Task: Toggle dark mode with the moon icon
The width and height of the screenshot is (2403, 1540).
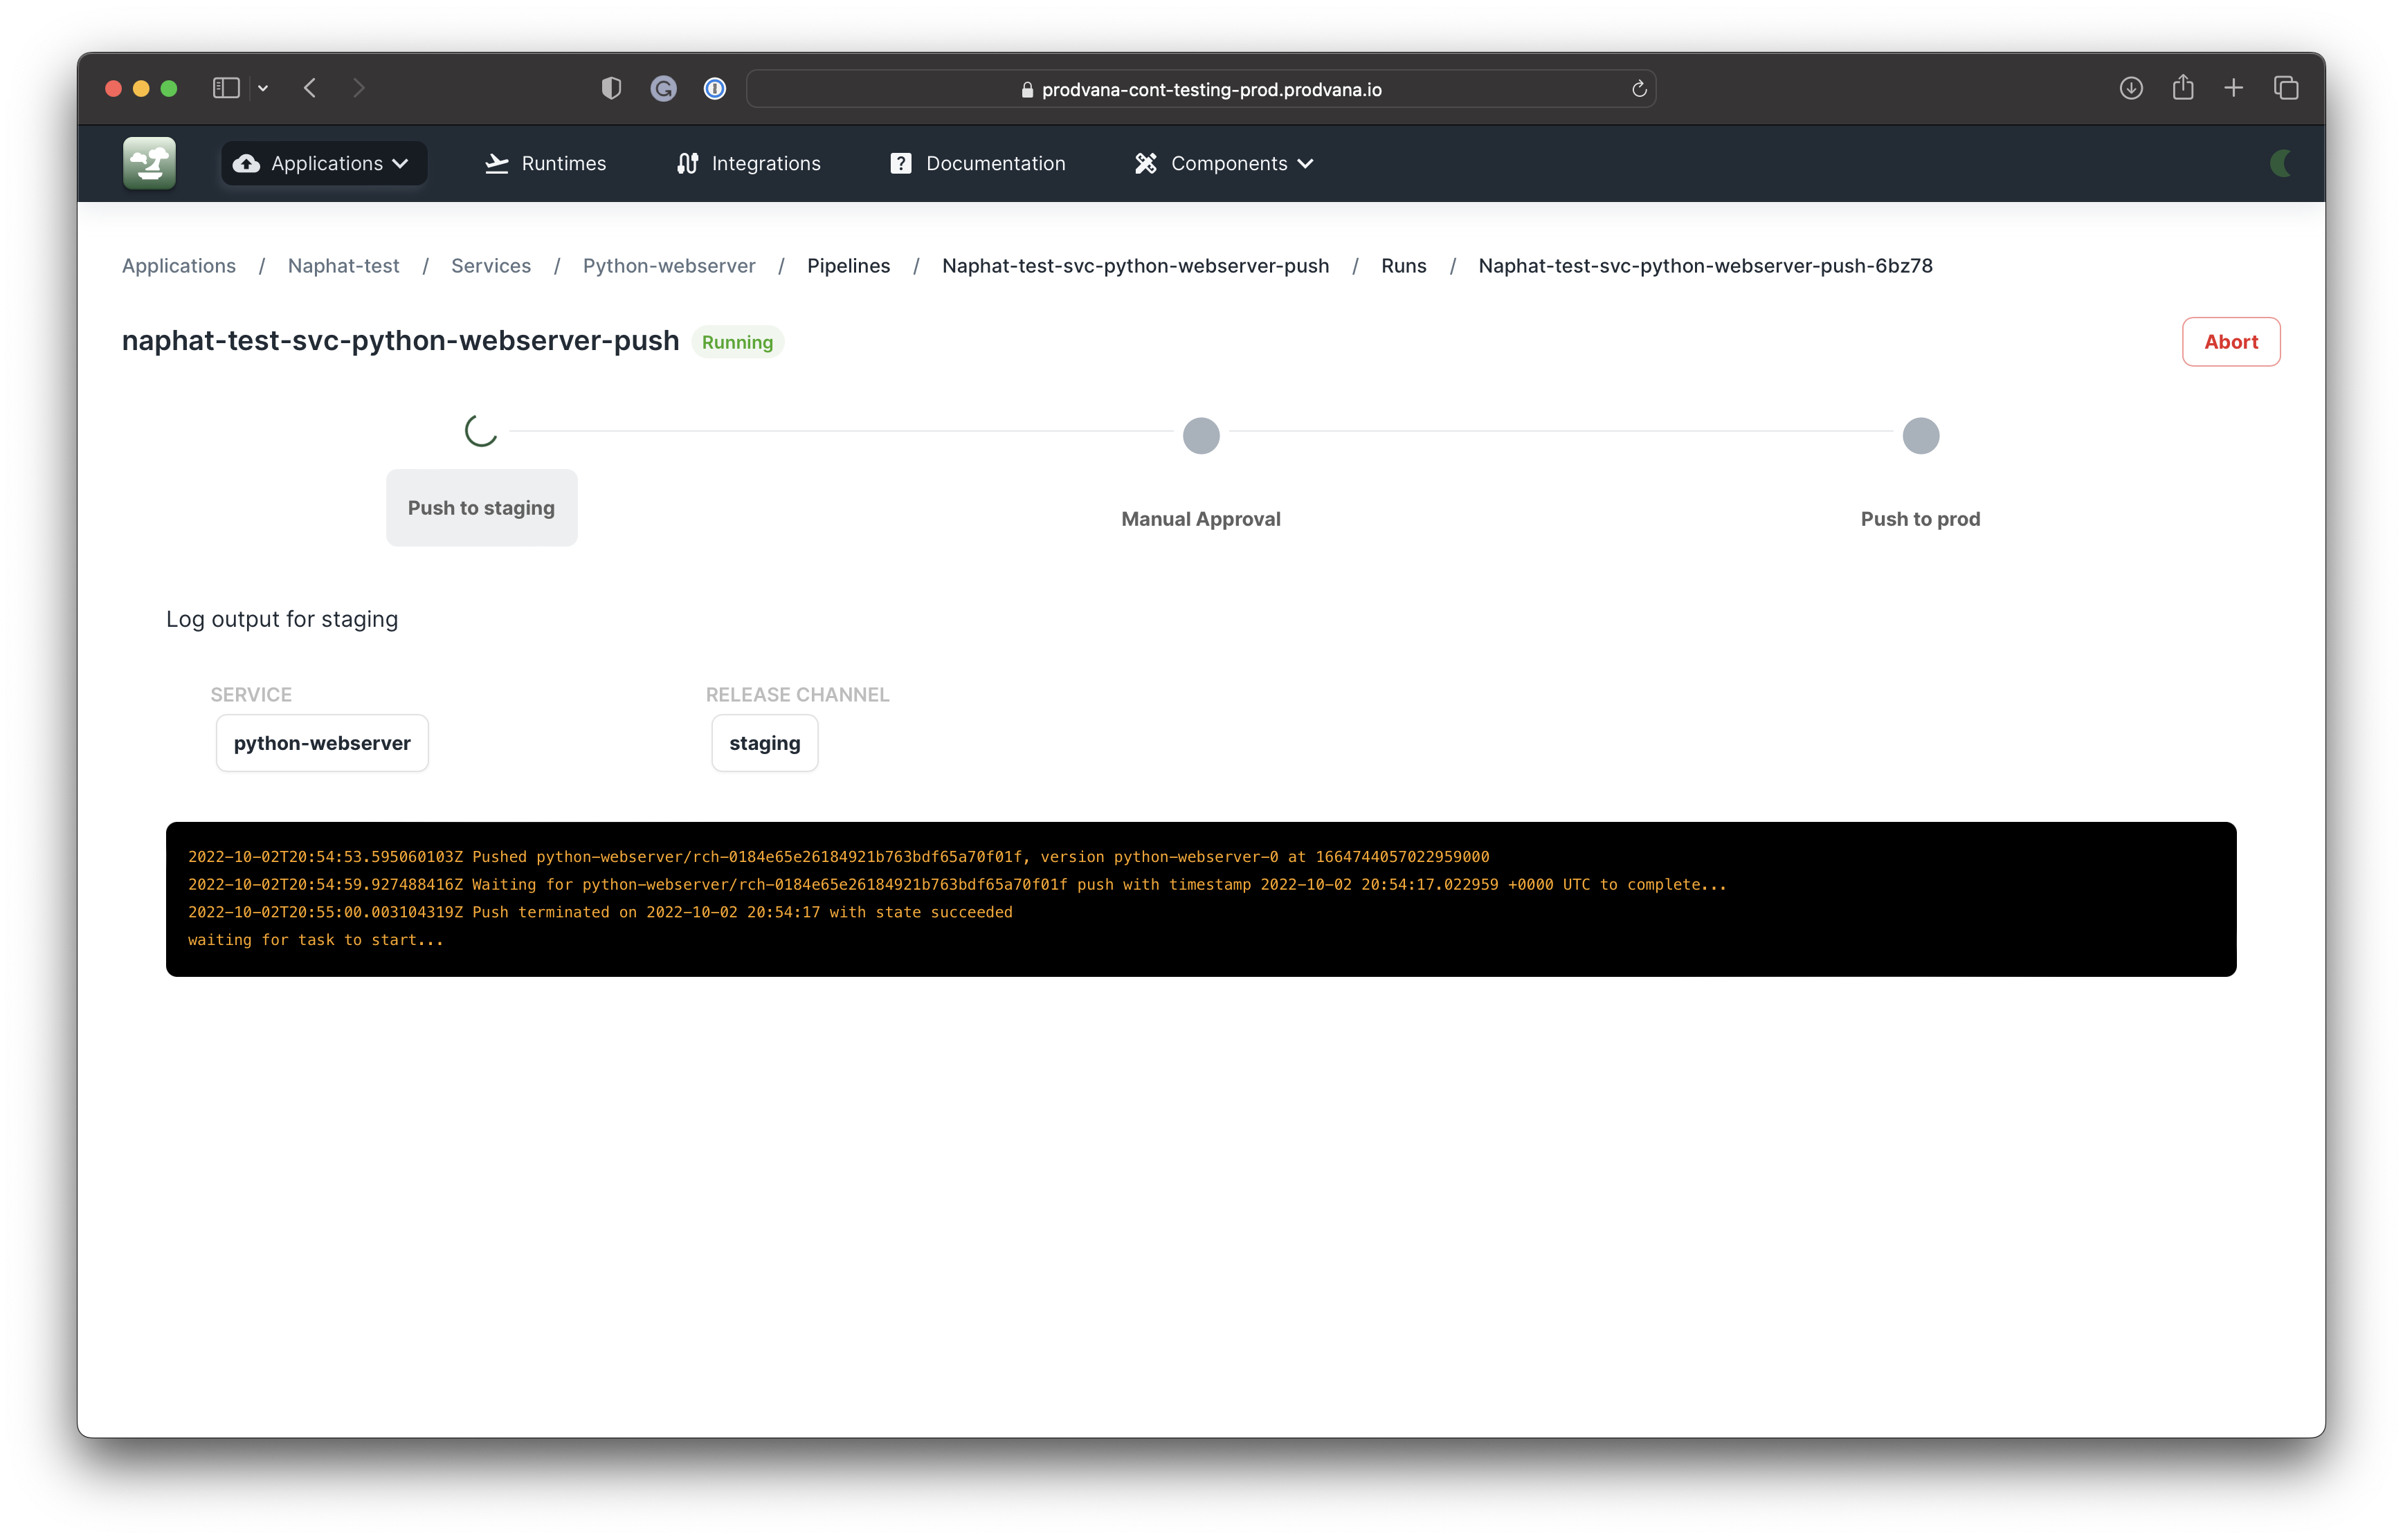Action: [x=2280, y=163]
